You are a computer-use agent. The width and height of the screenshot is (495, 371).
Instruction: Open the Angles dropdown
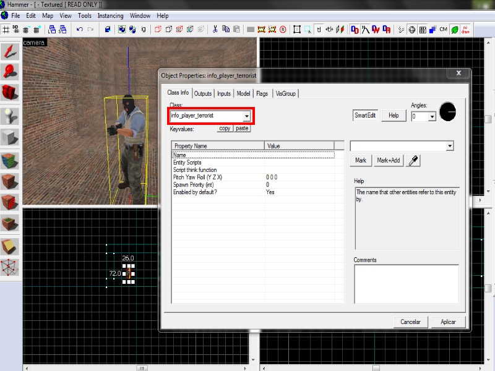click(x=432, y=117)
